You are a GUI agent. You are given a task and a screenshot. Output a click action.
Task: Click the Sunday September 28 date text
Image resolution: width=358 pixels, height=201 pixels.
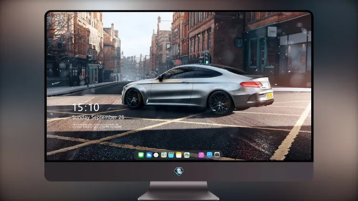click(x=98, y=117)
